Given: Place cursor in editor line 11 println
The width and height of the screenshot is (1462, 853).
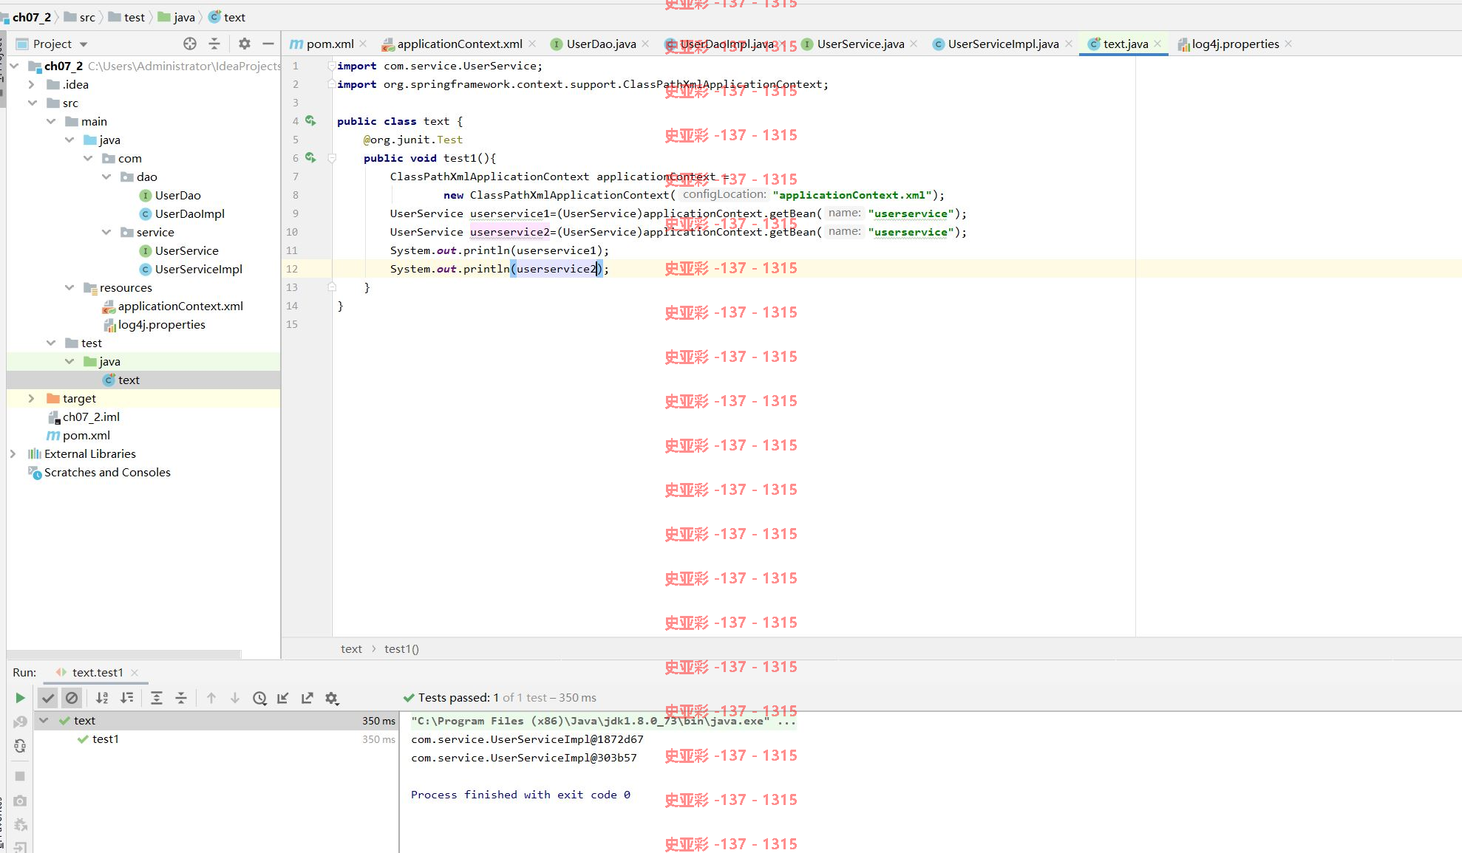Looking at the screenshot, I should (x=499, y=250).
